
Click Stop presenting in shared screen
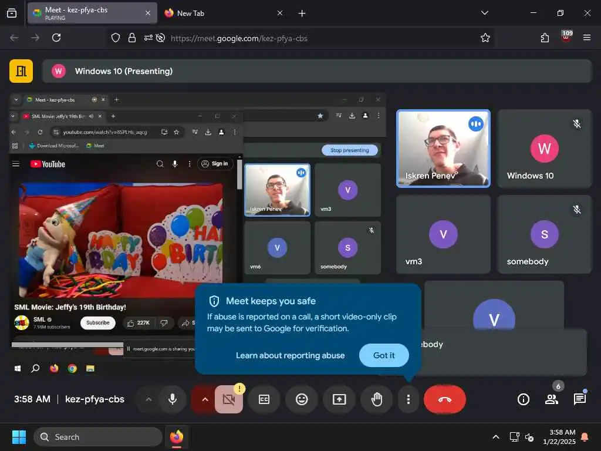(349, 150)
